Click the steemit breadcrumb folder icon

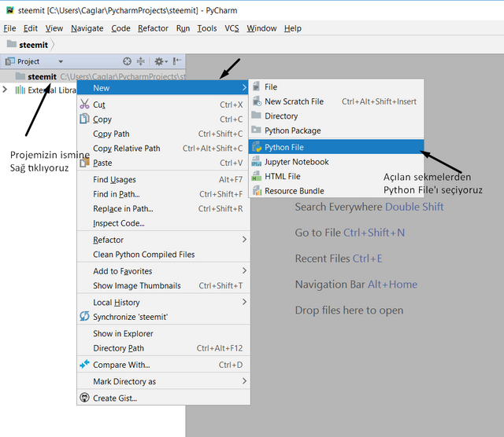12,44
